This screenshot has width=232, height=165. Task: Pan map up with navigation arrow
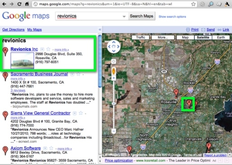point(114,42)
